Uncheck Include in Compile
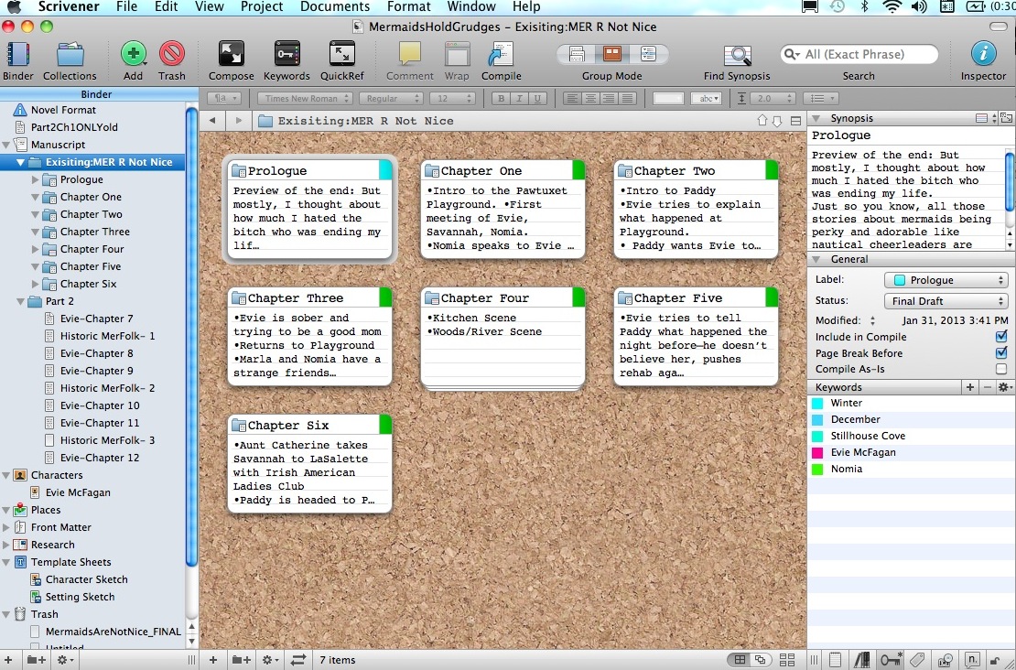 1001,336
